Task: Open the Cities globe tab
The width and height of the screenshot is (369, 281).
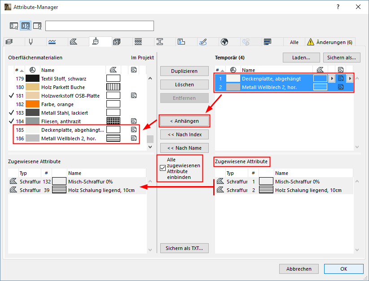Action: 224,42
